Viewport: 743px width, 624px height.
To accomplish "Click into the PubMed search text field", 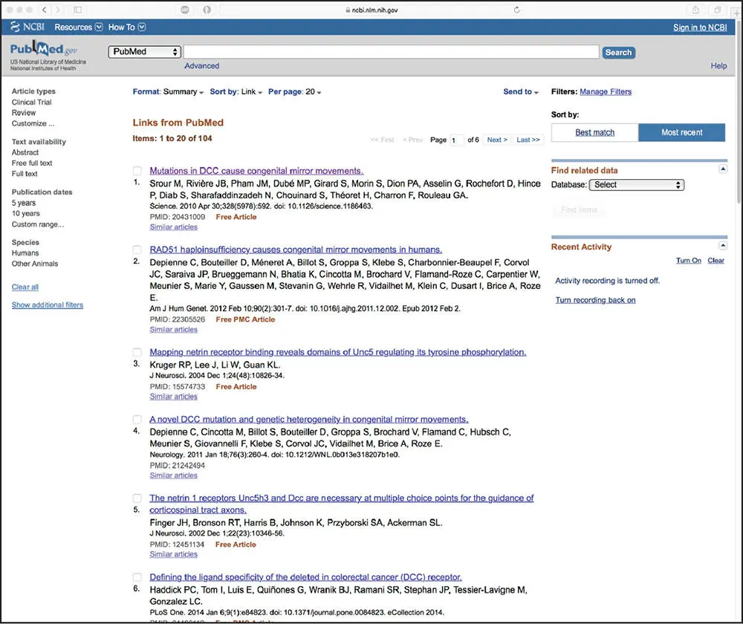I will pyautogui.click(x=391, y=52).
